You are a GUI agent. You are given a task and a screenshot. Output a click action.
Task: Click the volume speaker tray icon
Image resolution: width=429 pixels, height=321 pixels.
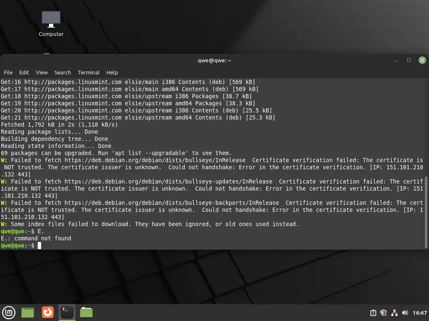click(x=405, y=313)
